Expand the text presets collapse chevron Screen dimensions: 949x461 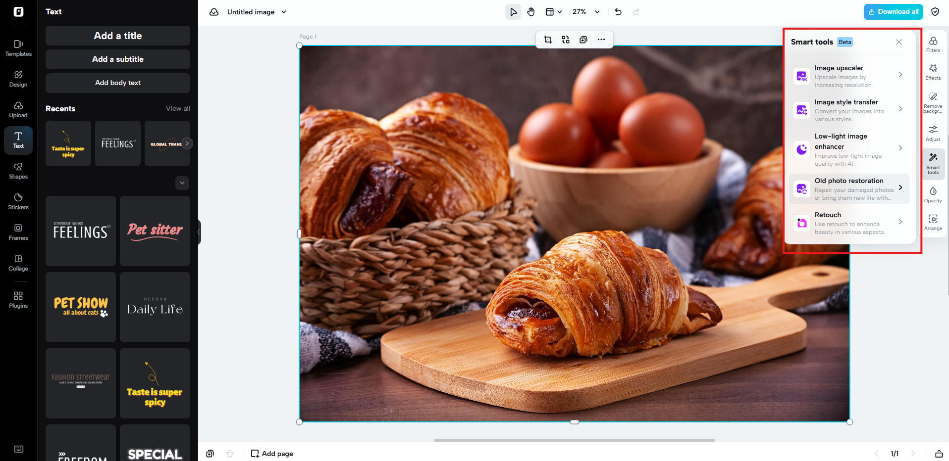point(182,183)
